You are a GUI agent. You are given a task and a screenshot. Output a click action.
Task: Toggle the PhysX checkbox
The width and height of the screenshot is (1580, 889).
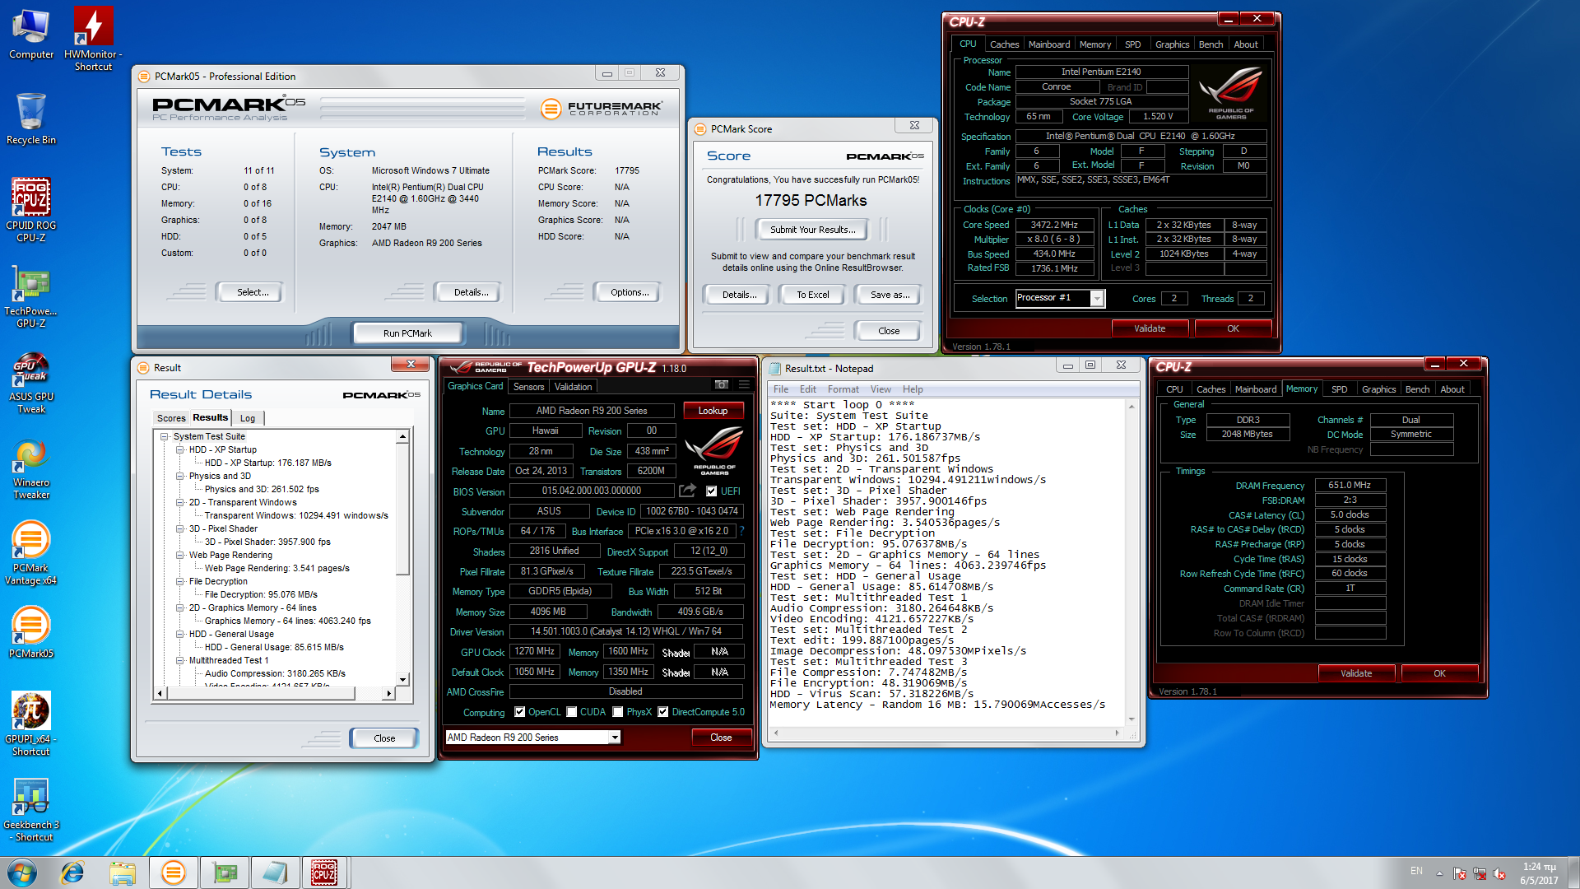(x=617, y=712)
